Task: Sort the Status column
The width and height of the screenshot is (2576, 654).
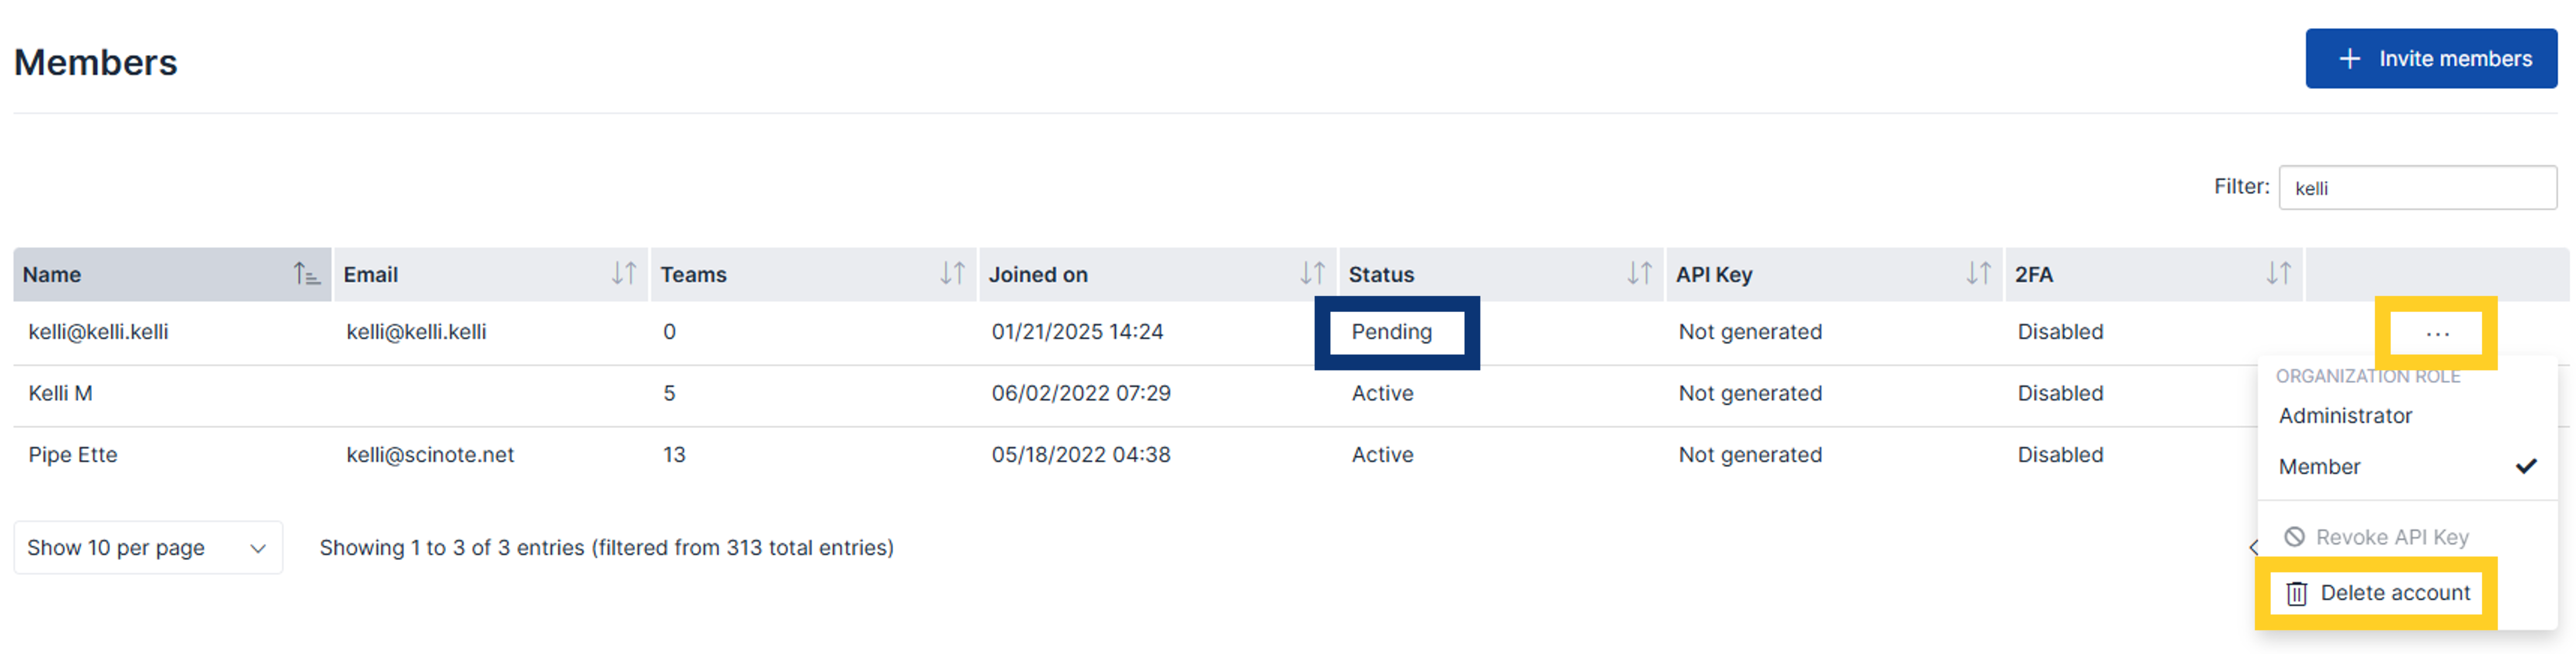Action: pyautogui.click(x=1639, y=274)
